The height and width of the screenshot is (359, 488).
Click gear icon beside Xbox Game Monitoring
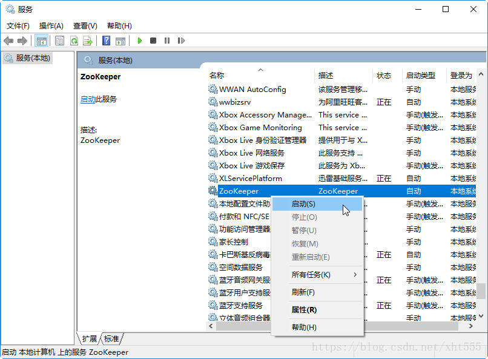[213, 128]
